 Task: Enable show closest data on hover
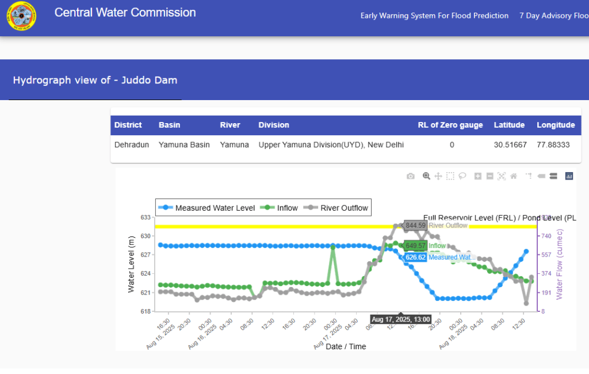(x=541, y=176)
